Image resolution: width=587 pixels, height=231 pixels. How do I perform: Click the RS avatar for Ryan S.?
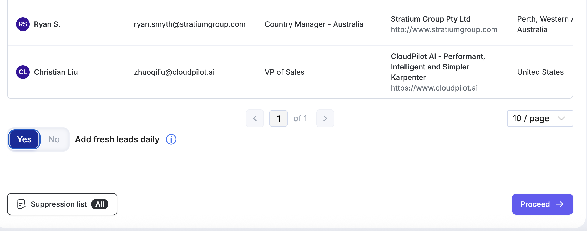click(x=23, y=24)
